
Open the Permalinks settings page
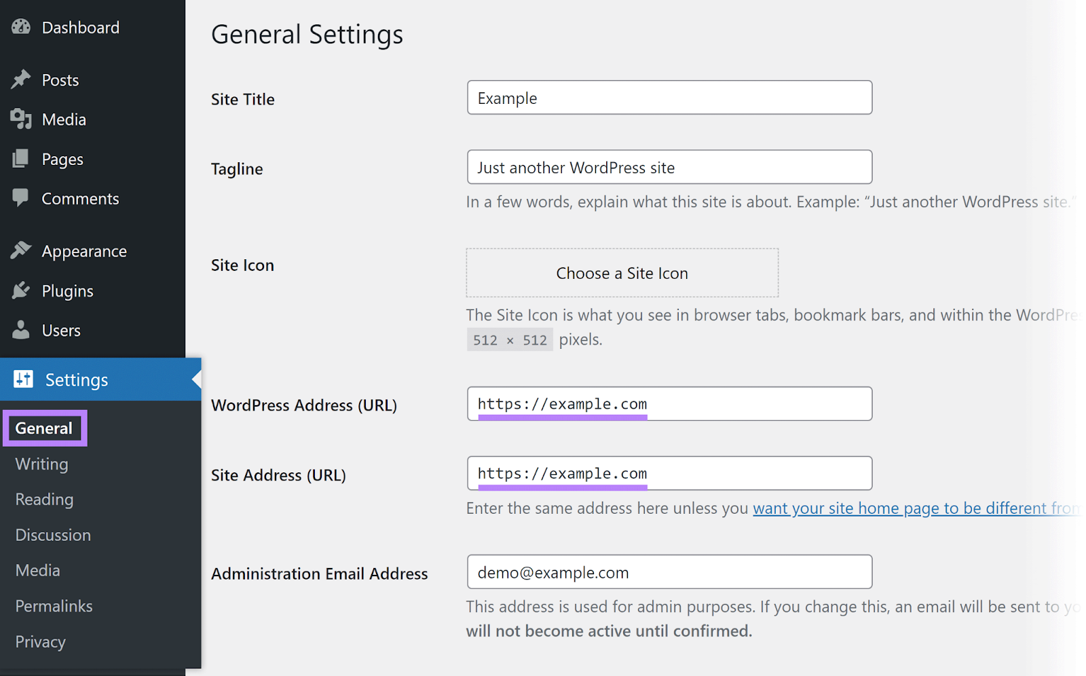tap(54, 605)
